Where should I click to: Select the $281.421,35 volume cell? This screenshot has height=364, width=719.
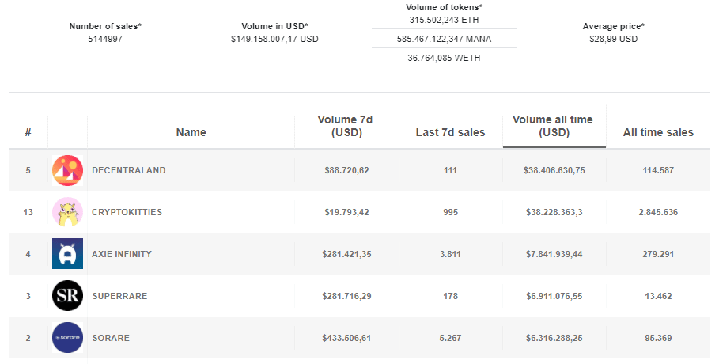pyautogui.click(x=346, y=254)
